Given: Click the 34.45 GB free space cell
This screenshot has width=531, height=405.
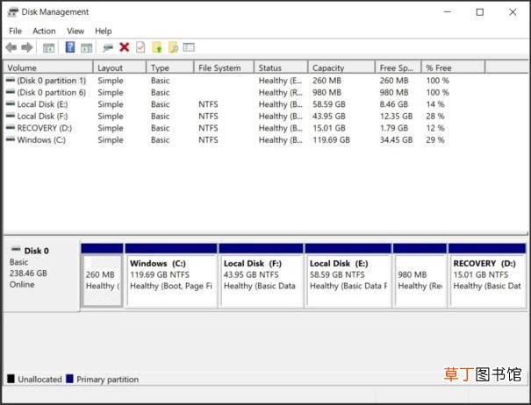Looking at the screenshot, I should point(396,139).
